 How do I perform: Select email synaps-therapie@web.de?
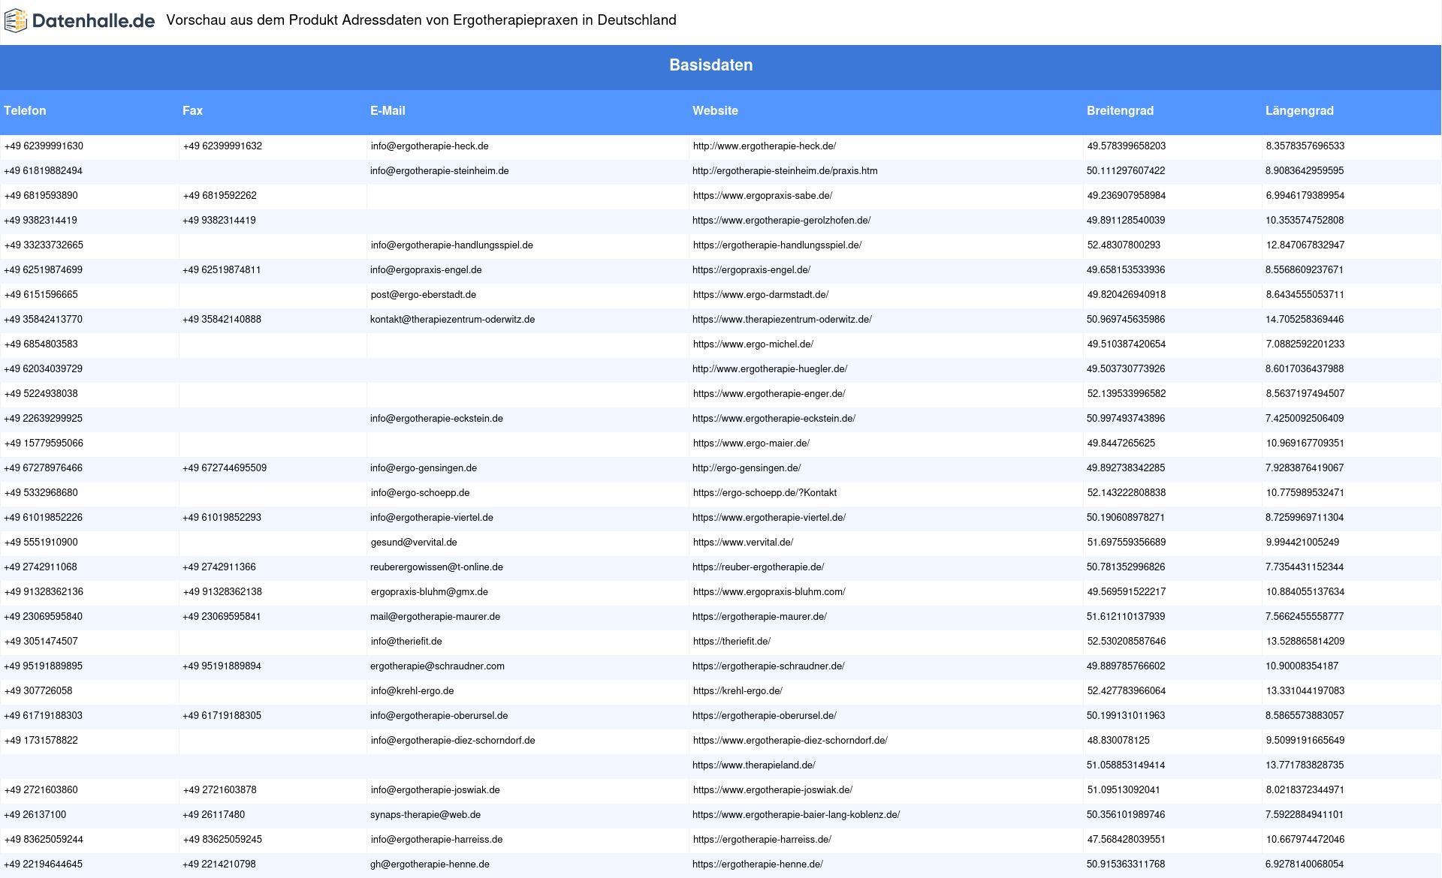pos(425,815)
